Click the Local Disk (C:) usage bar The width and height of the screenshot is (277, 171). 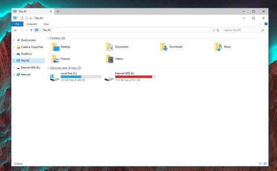coord(81,77)
